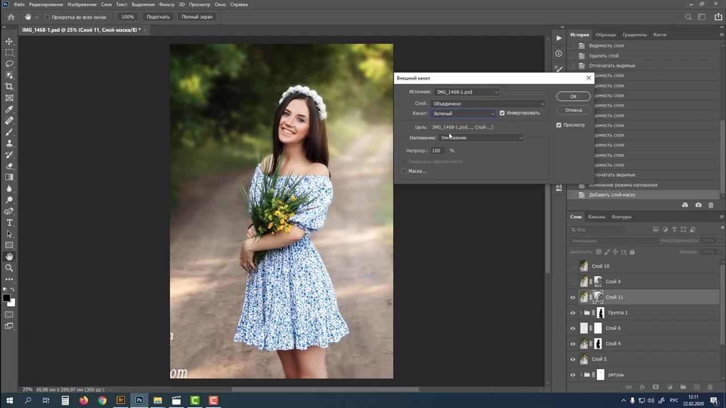726x408 pixels.
Task: Open the Изображение menu
Action: coord(82,5)
